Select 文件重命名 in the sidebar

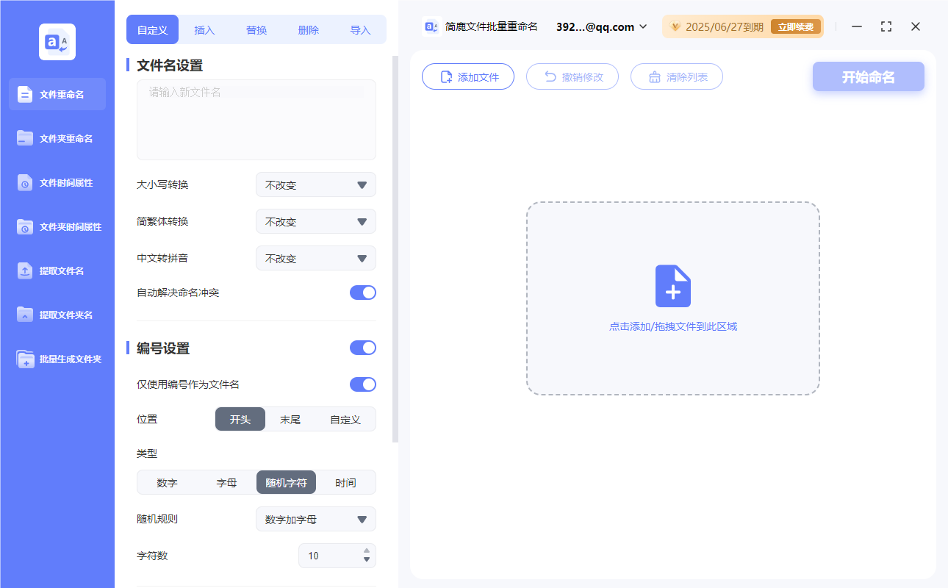point(57,94)
